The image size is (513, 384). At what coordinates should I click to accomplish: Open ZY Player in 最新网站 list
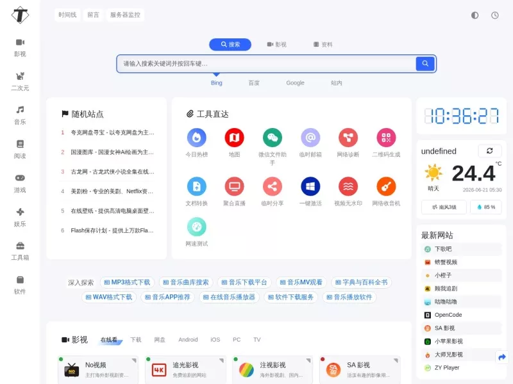click(461, 367)
